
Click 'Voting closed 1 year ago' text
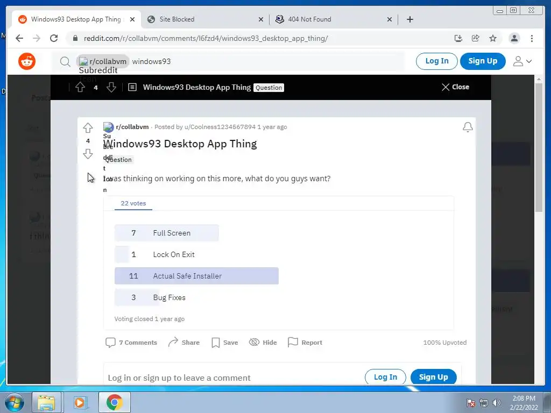150,319
